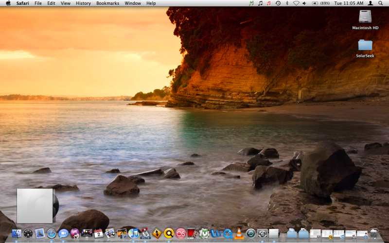The width and height of the screenshot is (389, 243).
Task: Open Front Row display icon in Dock
Action: pos(87,233)
